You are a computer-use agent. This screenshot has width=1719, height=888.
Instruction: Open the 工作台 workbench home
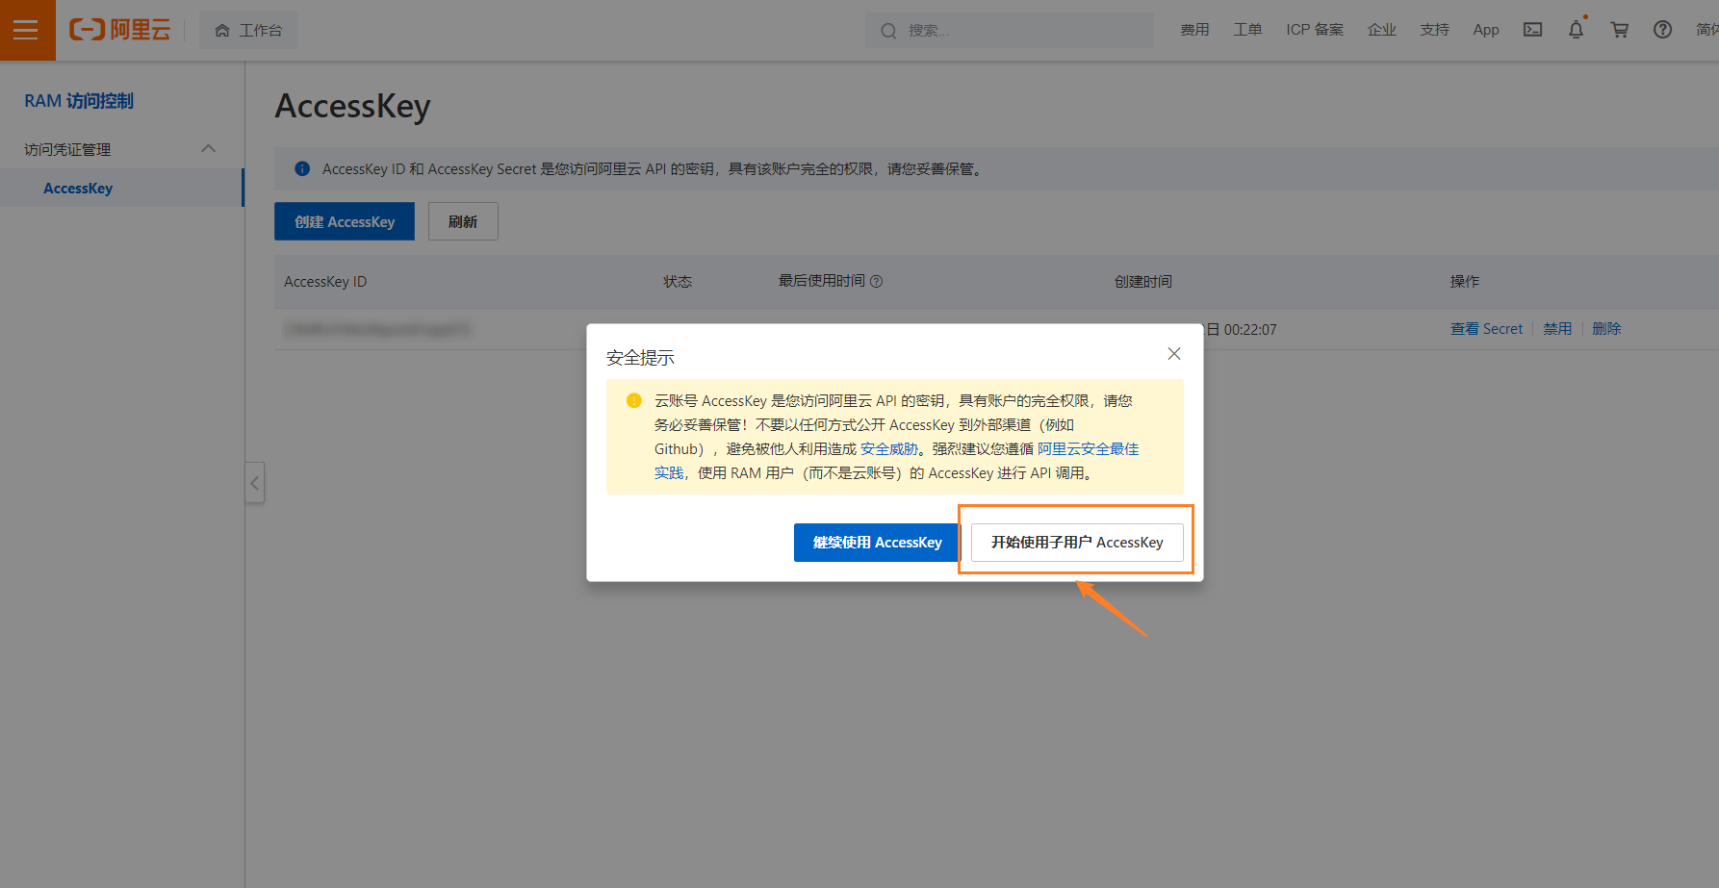248,30
